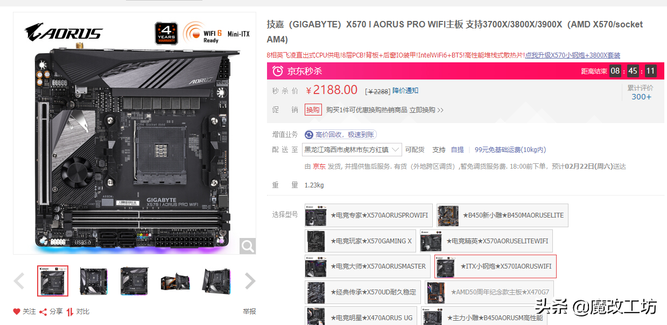Image resolution: width=667 pixels, height=325 pixels.
Task: Go to previous product thumbnails with left arrow
Action: point(19,280)
